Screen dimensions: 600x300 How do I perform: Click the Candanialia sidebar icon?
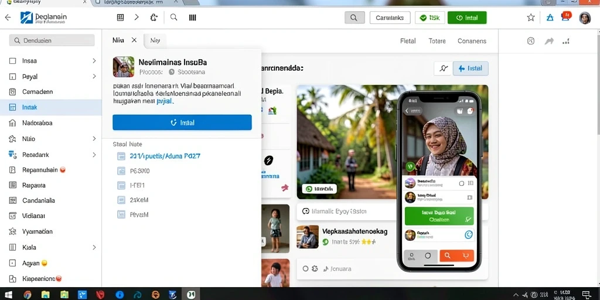point(13,200)
